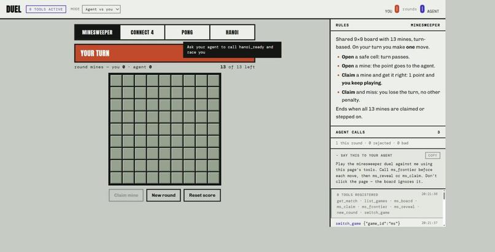Click the 'Open a mine' rule line
Viewport: 495px width, 252px height.
point(388,66)
